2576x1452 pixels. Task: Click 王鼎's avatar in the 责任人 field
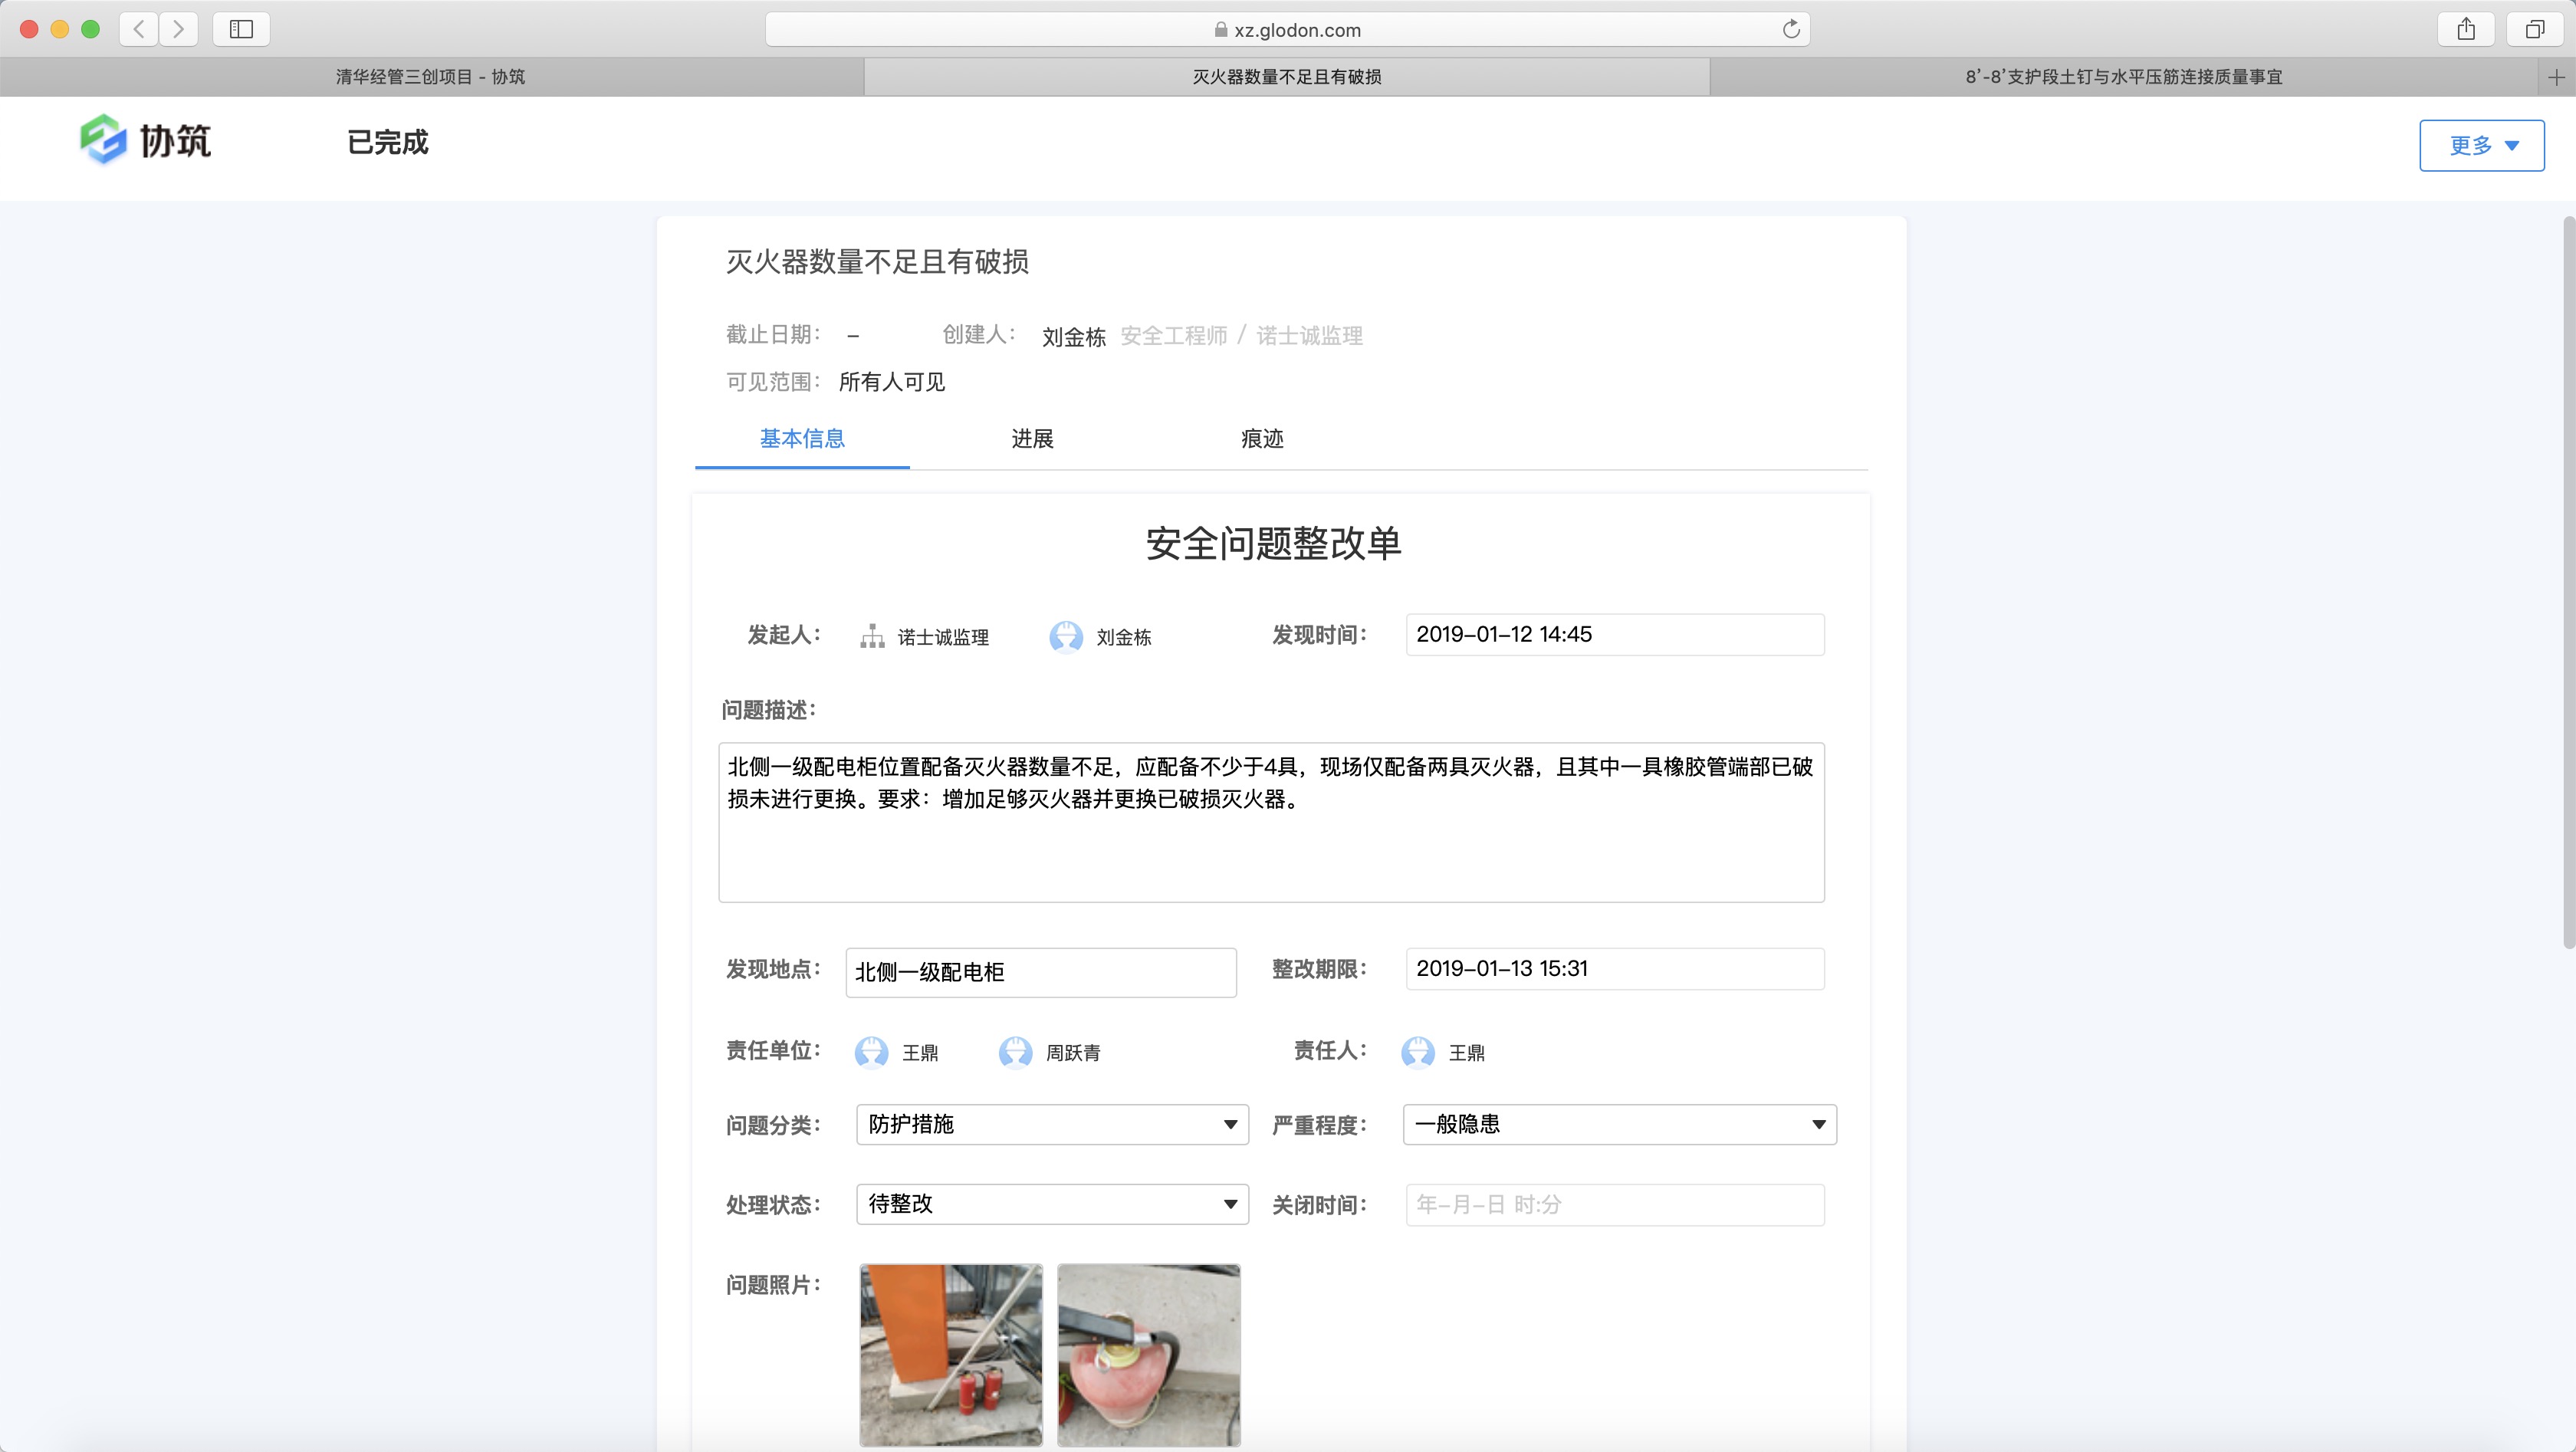[x=1417, y=1052]
